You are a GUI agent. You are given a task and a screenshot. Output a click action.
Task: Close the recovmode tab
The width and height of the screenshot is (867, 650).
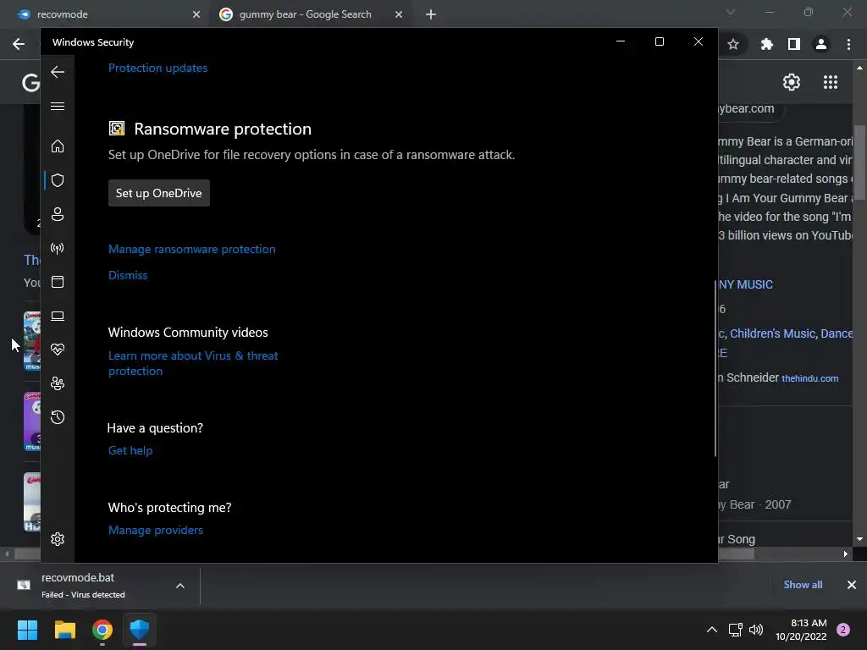196,14
